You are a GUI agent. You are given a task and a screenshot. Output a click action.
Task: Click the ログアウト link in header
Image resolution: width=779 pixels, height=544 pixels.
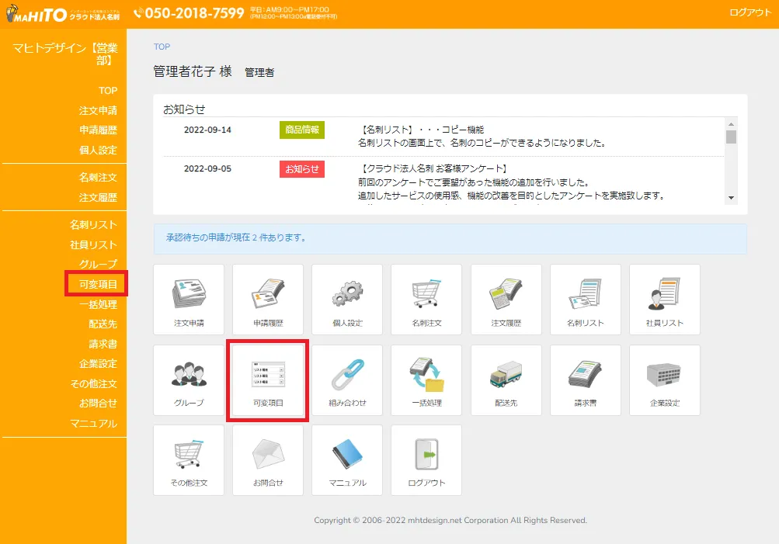(749, 13)
